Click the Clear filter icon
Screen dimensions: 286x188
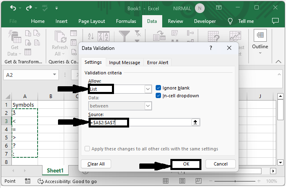[x=138, y=34]
